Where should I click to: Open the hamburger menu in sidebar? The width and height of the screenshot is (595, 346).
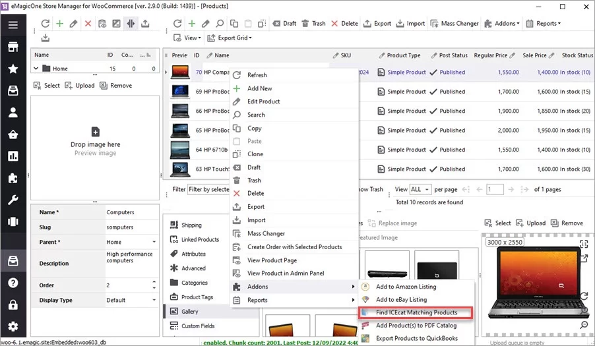point(13,25)
